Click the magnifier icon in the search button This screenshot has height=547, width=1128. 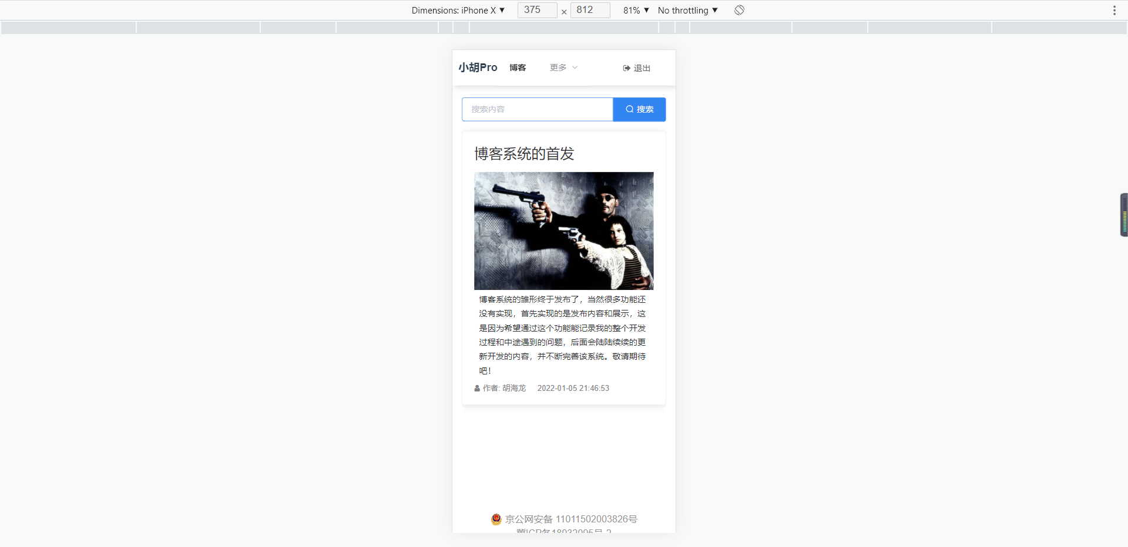click(629, 109)
